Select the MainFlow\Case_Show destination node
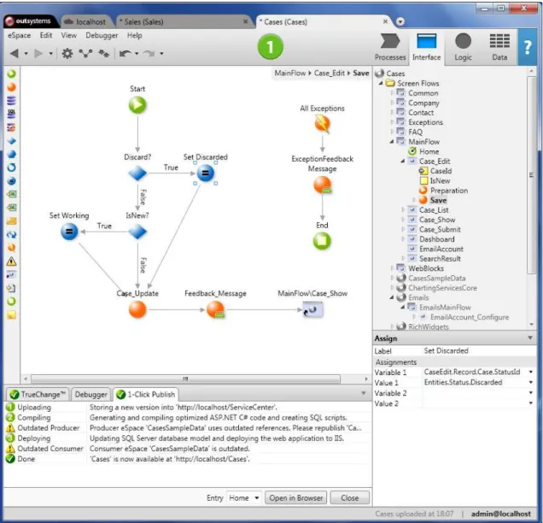Screen dimensions: 543x523 click(312, 309)
